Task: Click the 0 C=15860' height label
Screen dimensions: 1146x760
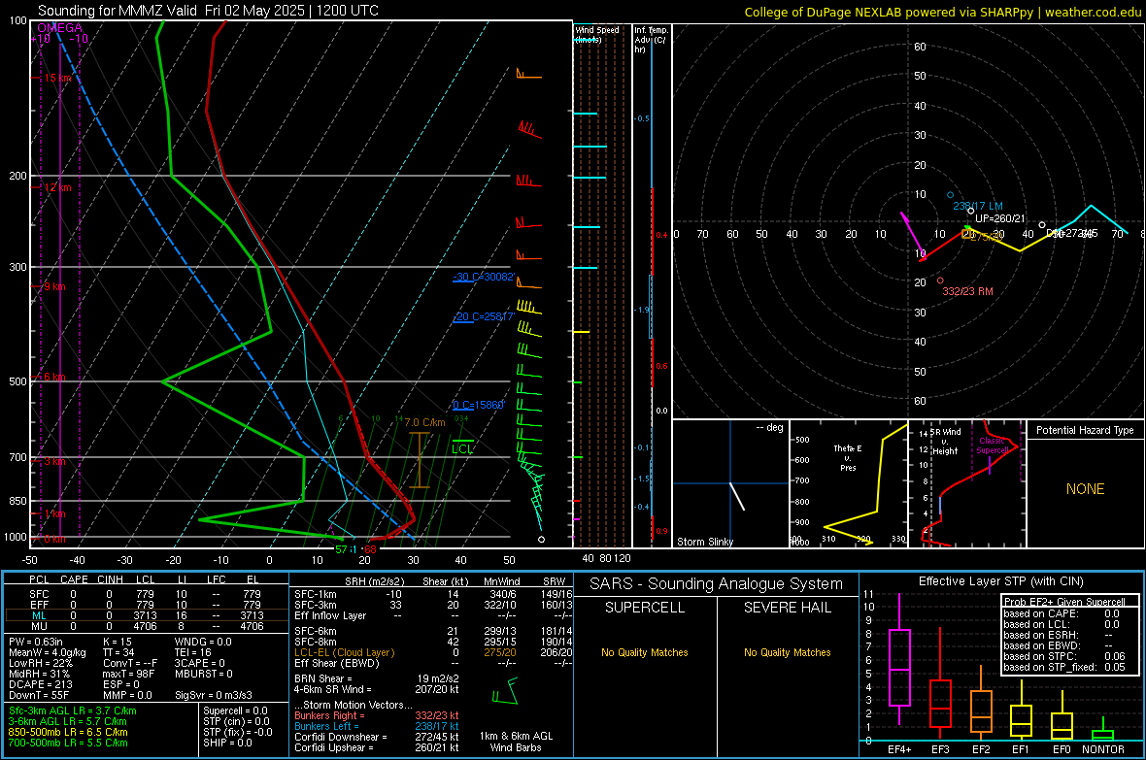Action: 479,405
